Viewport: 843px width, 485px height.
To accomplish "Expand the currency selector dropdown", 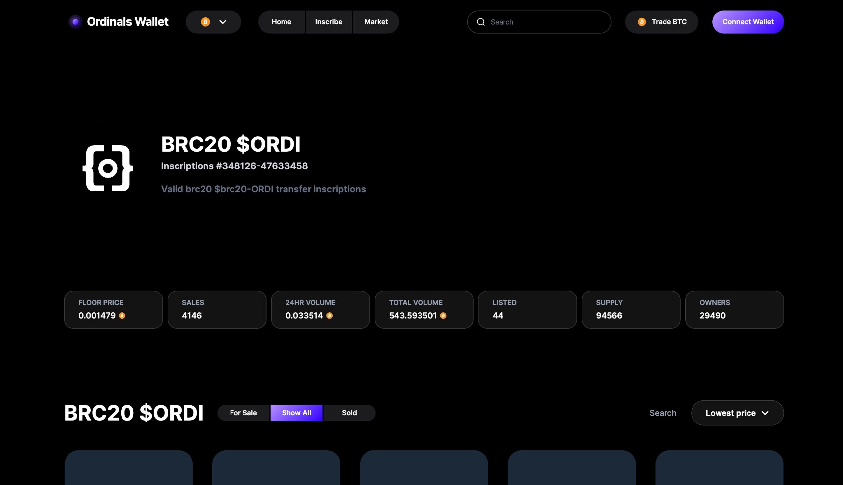I will point(213,22).
